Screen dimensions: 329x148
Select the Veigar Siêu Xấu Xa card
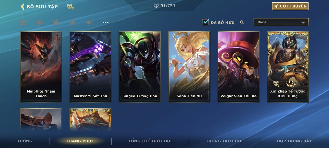point(239,67)
